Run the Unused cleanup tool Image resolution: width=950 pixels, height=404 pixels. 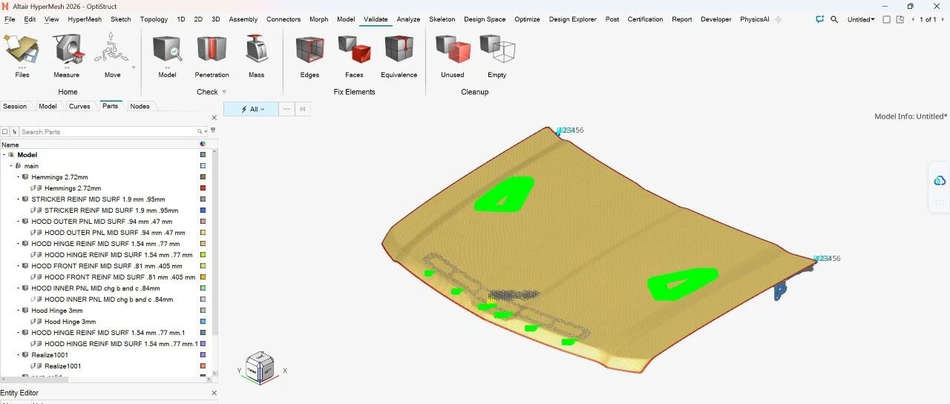coord(453,50)
